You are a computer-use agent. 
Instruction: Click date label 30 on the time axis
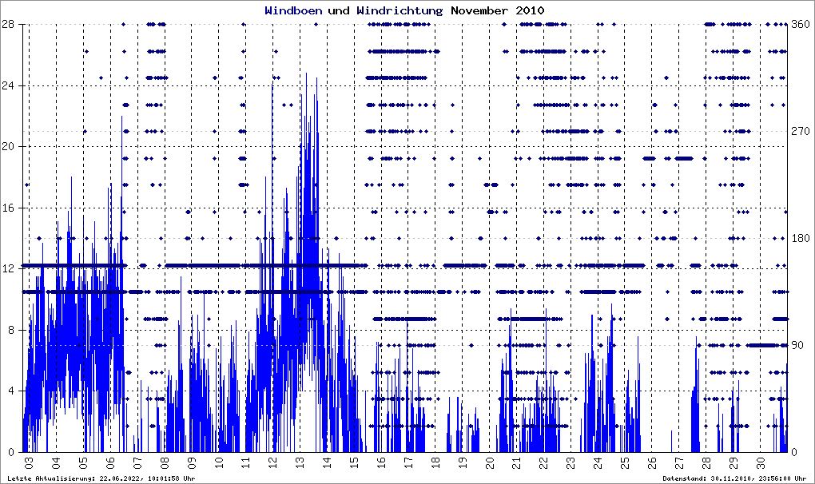pos(761,463)
